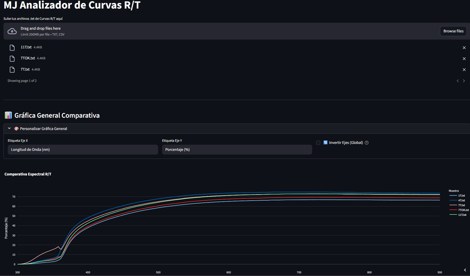Toggle 7TOK.txt series in chart legend
The height and width of the screenshot is (276, 470).
click(459, 210)
